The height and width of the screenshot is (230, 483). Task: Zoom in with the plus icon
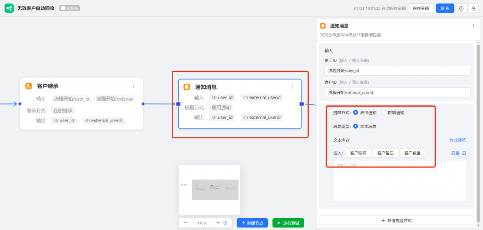pyautogui.click(x=218, y=223)
